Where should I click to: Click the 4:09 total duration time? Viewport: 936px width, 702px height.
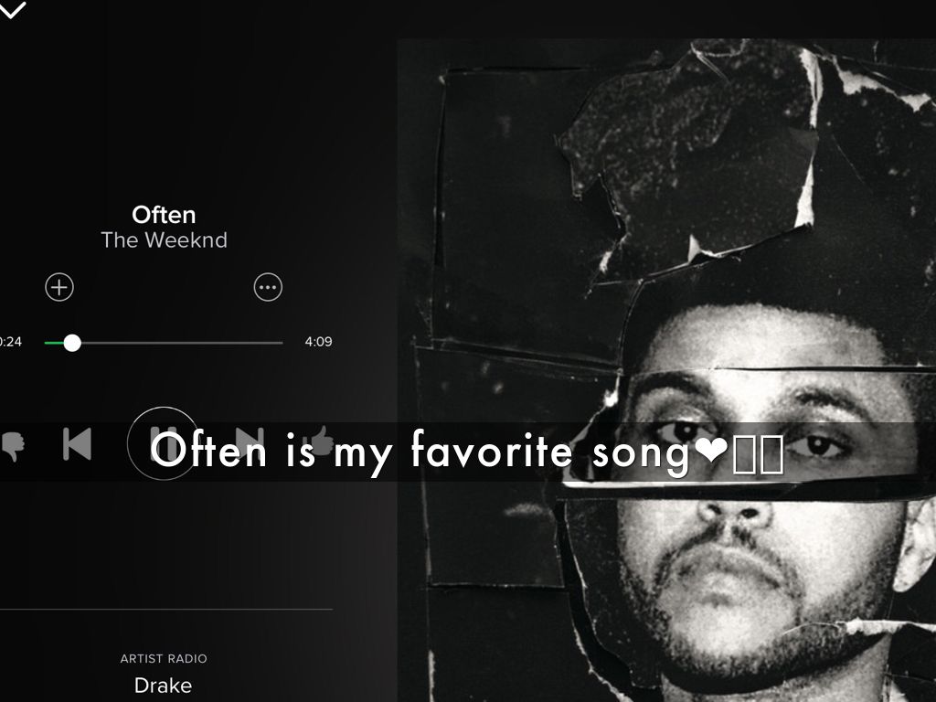pyautogui.click(x=318, y=342)
